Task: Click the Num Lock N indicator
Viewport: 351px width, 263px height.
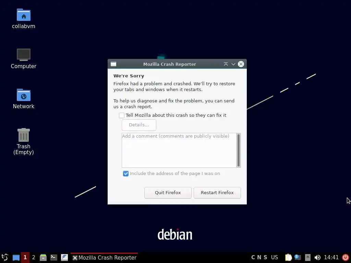Action: click(259, 258)
